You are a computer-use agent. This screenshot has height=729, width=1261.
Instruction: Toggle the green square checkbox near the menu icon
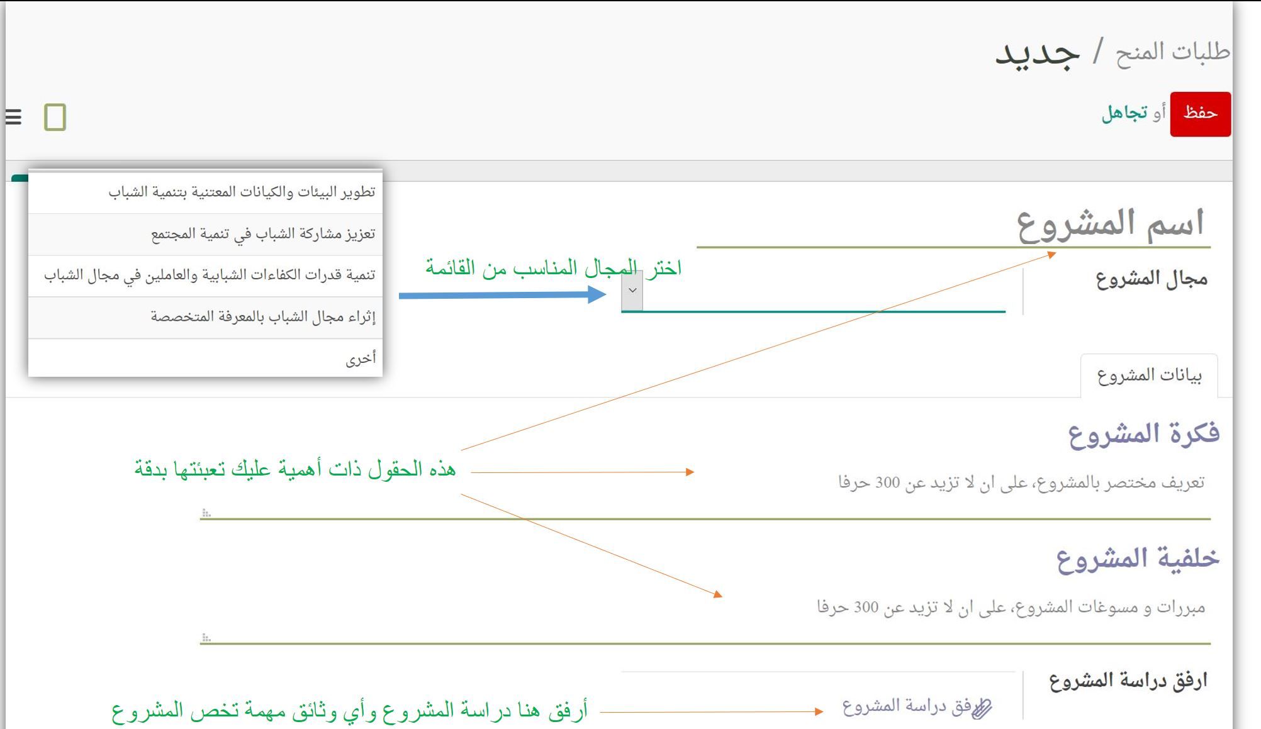[x=55, y=116]
